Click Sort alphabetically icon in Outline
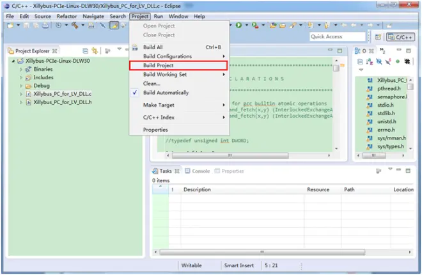 (x=370, y=61)
